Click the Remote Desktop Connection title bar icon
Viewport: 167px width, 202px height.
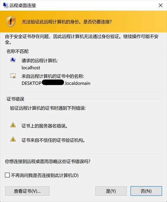pos(6,5)
